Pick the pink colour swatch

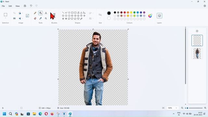[125, 16]
